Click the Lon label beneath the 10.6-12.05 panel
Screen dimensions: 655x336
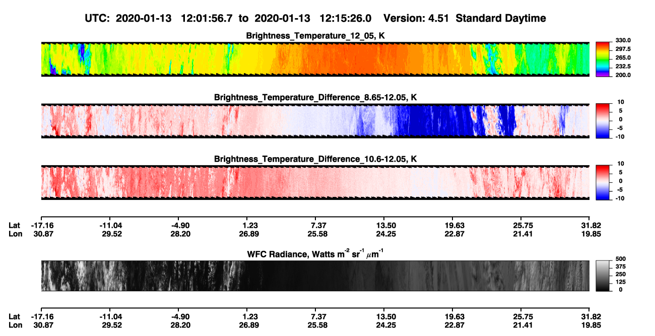pos(15,234)
